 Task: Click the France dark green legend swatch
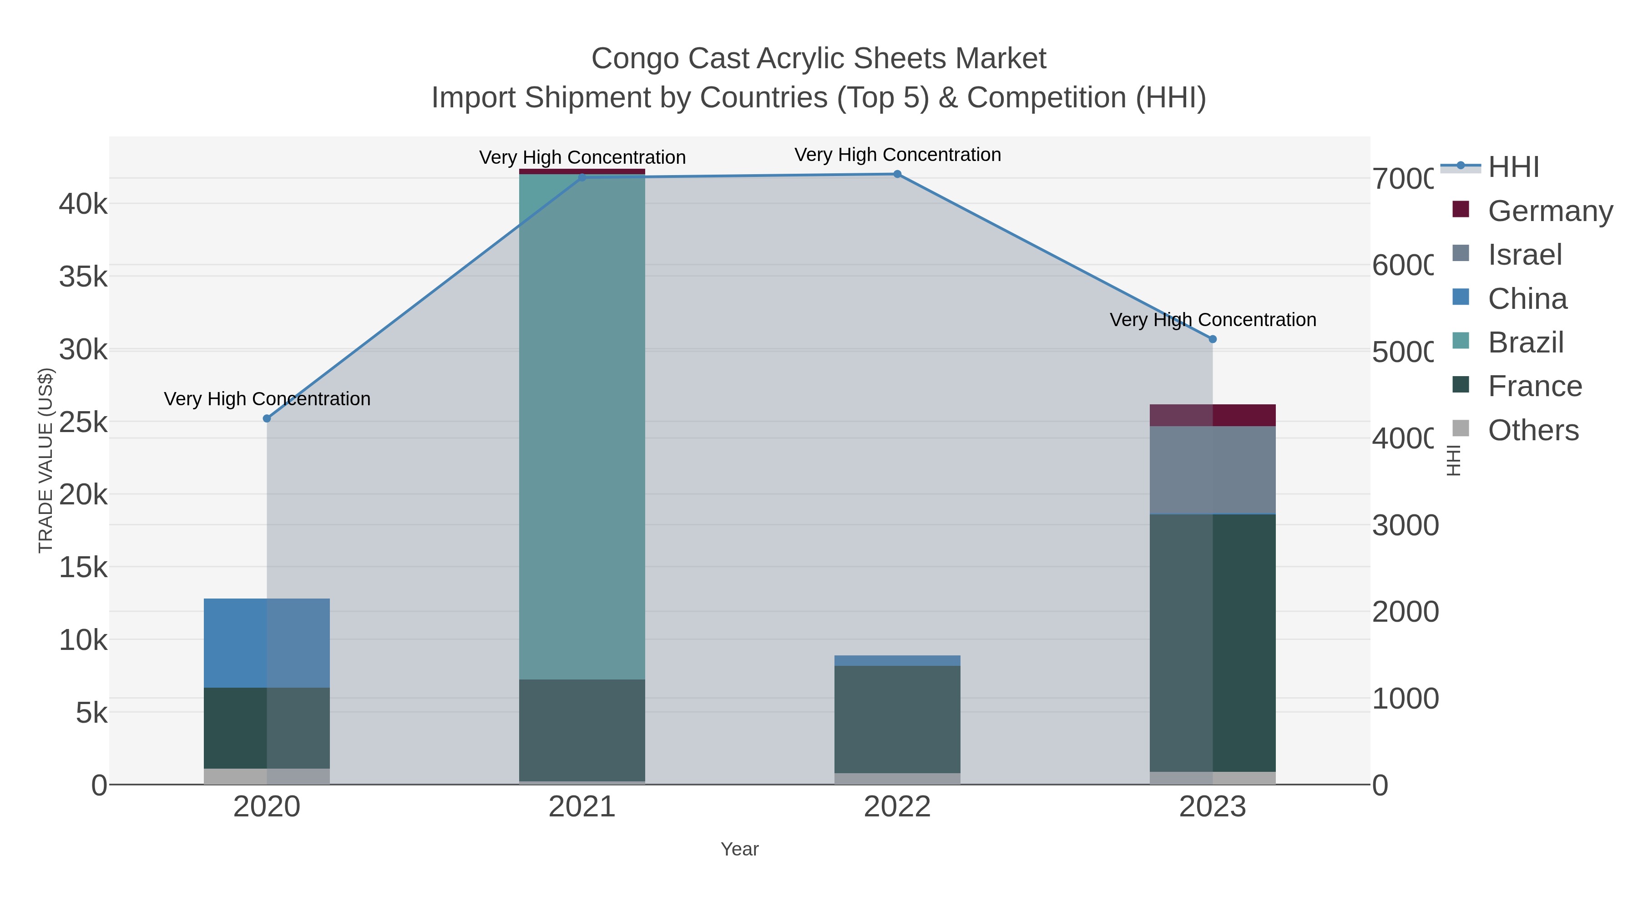pos(1461,384)
